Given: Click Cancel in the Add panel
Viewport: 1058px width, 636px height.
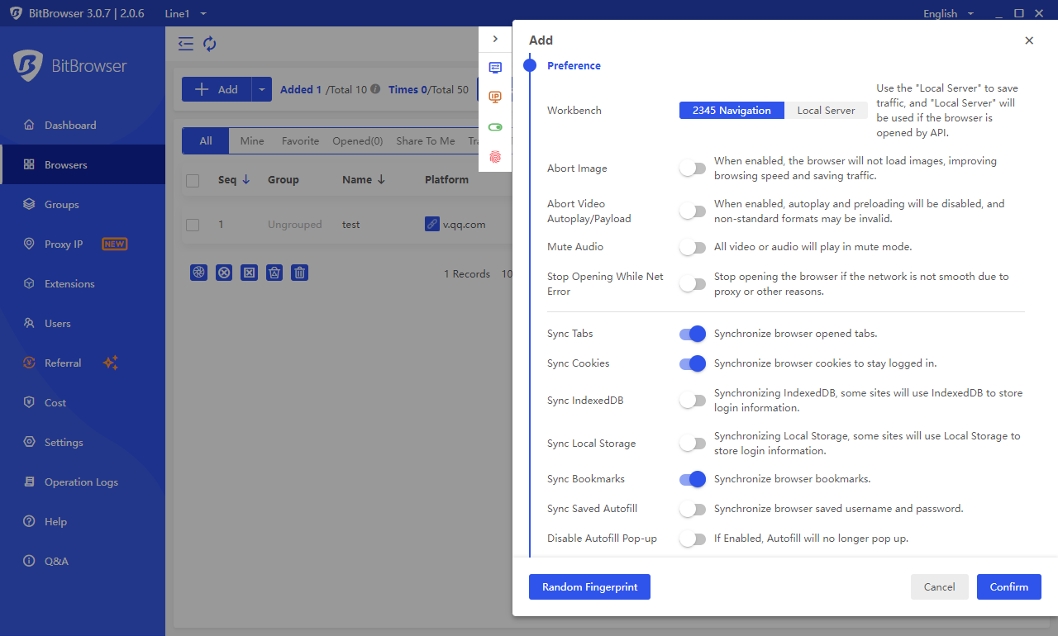Looking at the screenshot, I should [939, 586].
